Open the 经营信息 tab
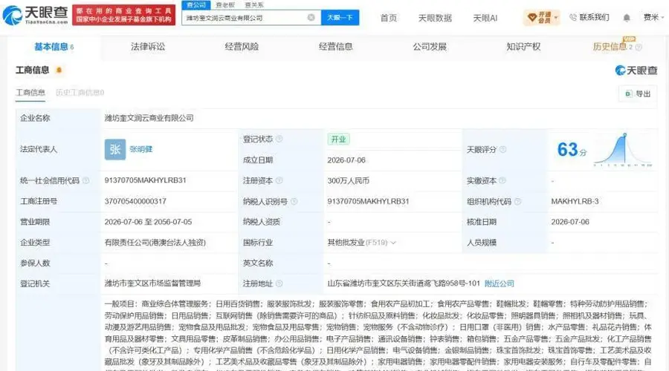The height and width of the screenshot is (371, 669). [335, 47]
